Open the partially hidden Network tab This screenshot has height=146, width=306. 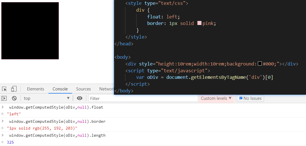tap(107, 89)
